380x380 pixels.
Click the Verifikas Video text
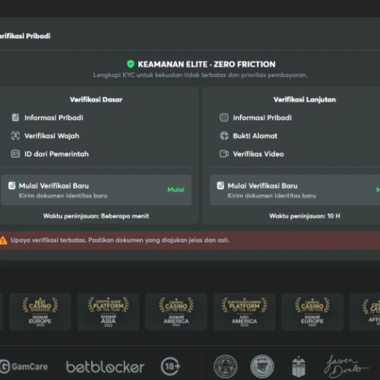258,154
